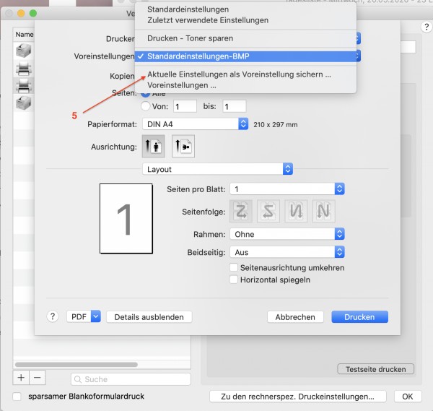Open the Rahmen dropdown
This screenshot has height=411, width=433.
point(287,234)
